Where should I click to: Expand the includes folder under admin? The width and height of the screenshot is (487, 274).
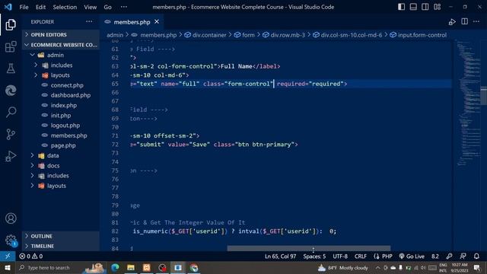coord(36,65)
